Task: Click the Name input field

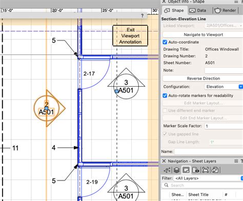Action: coord(209,151)
